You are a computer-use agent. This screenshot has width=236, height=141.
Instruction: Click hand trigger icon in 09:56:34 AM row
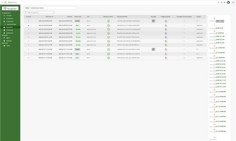pyautogui.click(x=166, y=21)
